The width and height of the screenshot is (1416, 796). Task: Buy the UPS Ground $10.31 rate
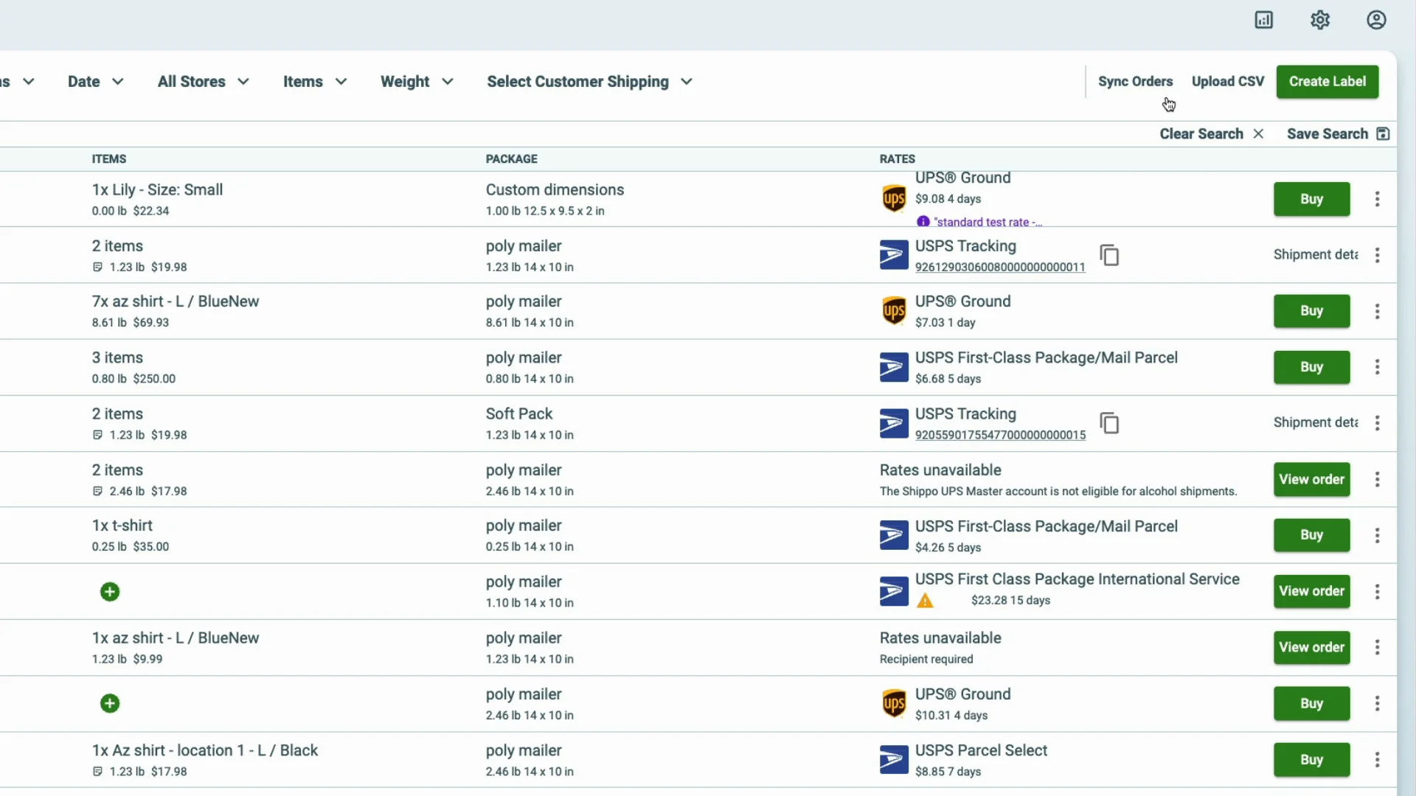1311,704
